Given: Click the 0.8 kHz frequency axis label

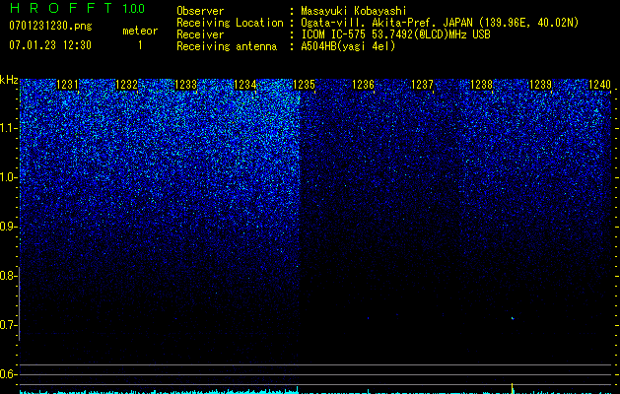Looking at the screenshot, I should pyautogui.click(x=8, y=276).
